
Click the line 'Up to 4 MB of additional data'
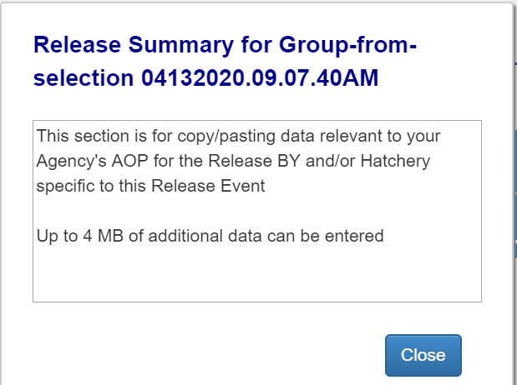(x=210, y=236)
